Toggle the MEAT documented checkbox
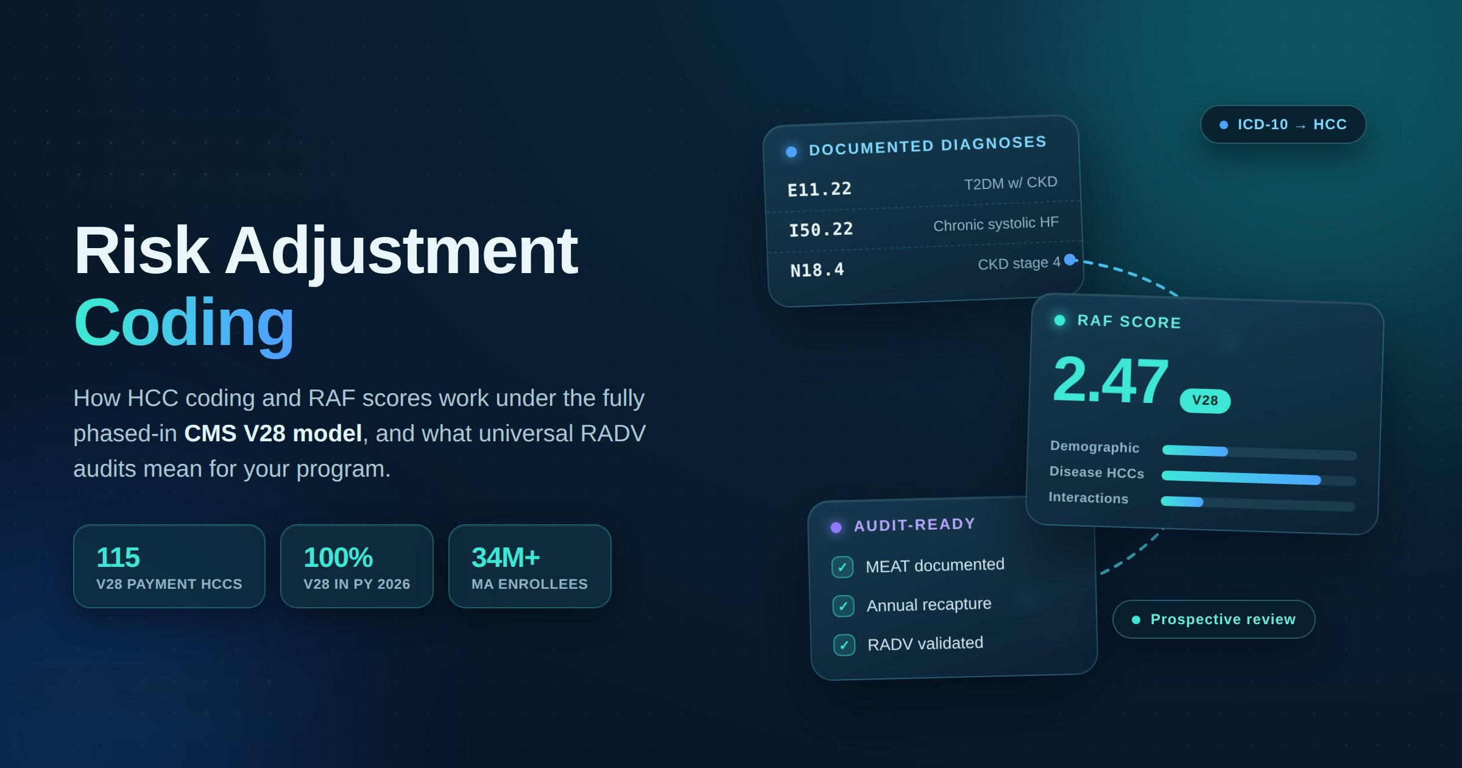The image size is (1462, 768). point(842,567)
